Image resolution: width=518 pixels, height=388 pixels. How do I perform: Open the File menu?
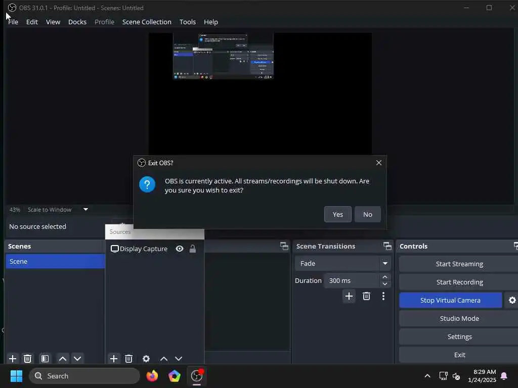[x=13, y=22]
